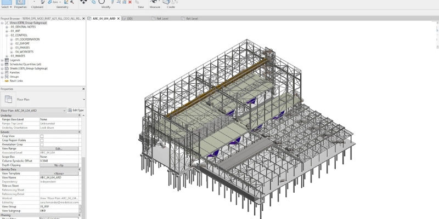
Task: Click the Floor Plan type thumbnail
Action: coord(9,99)
